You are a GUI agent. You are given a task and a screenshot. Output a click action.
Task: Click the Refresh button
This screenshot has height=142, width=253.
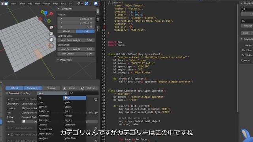89,88
